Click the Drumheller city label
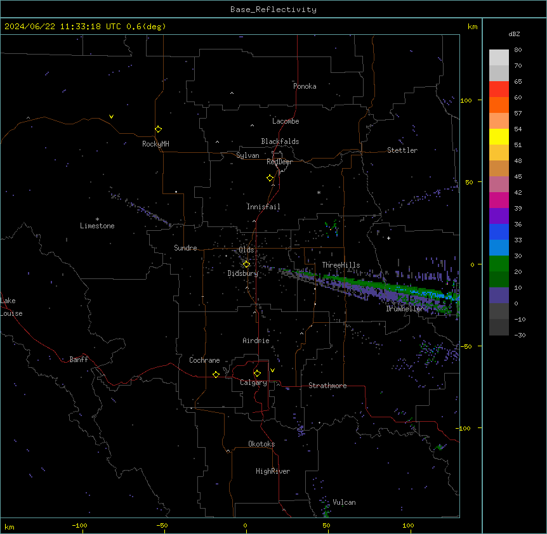Screen dimensions: 547x534 (x=405, y=309)
